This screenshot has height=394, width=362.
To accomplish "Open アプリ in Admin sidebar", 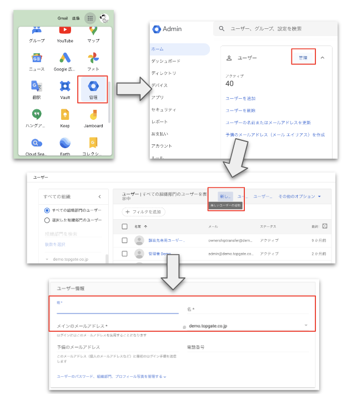I will click(157, 98).
